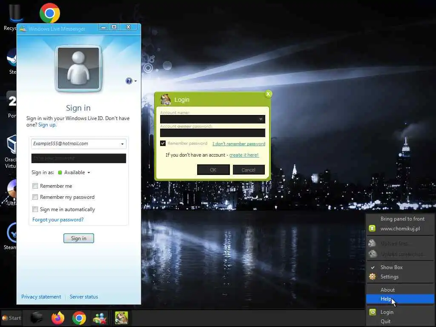Click the Messenger help question mark icon
436x327 pixels.
[129, 81]
